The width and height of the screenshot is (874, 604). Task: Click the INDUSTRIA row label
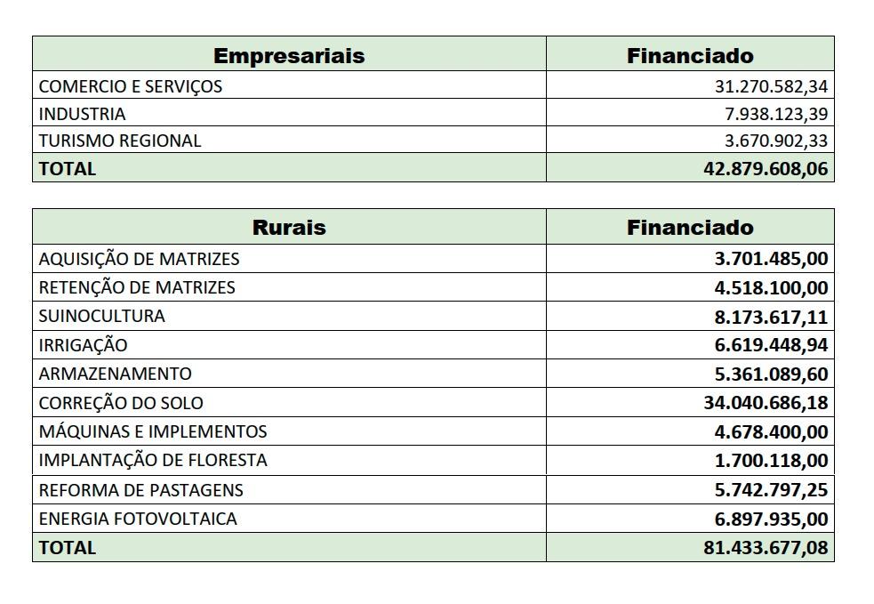(83, 114)
